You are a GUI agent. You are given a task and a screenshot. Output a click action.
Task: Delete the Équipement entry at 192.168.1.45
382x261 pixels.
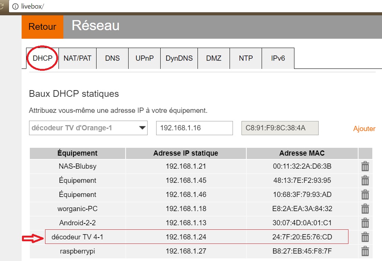pyautogui.click(x=364, y=180)
